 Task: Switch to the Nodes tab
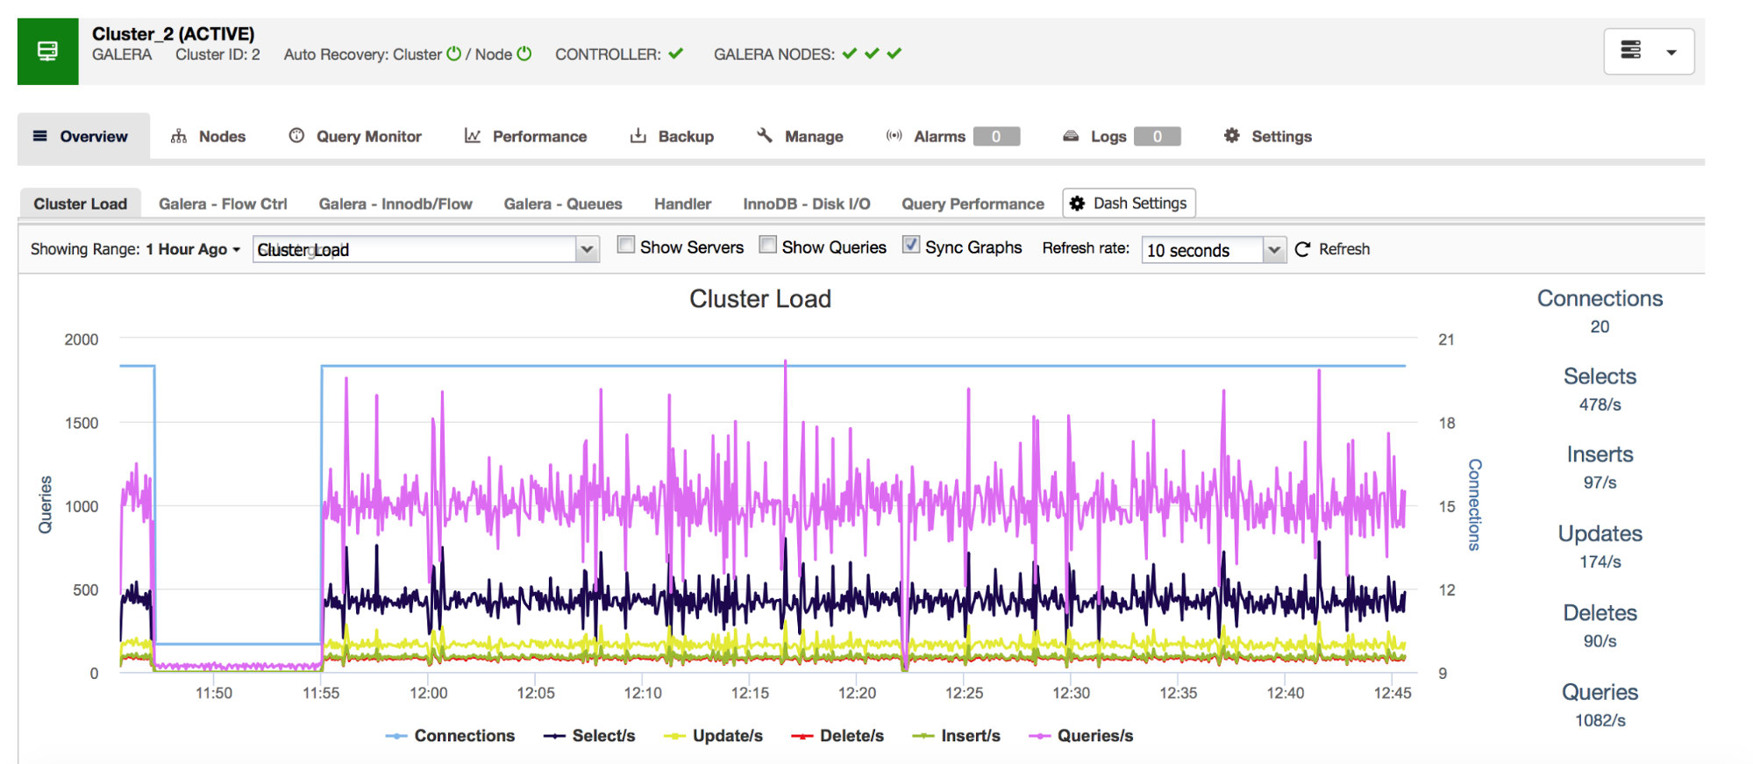point(208,136)
